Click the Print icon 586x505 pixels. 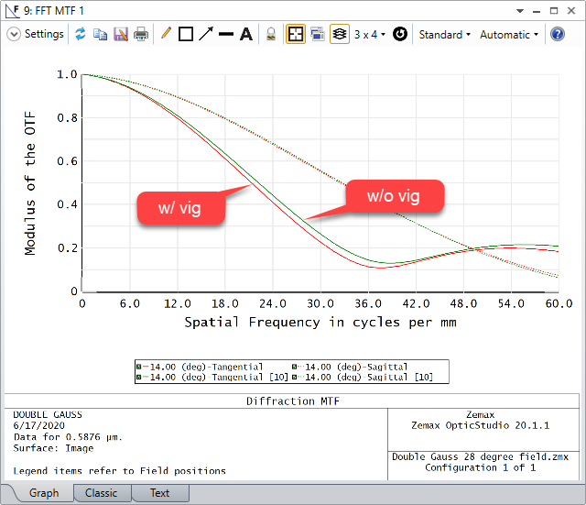point(141,35)
